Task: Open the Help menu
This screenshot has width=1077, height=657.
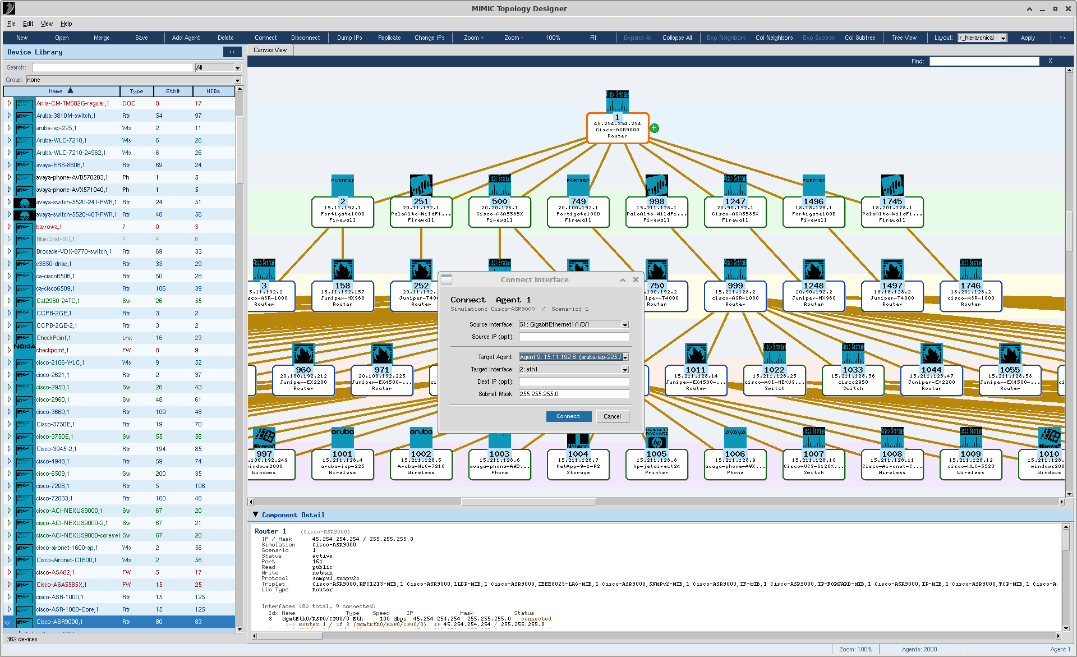Action: (x=66, y=24)
